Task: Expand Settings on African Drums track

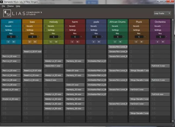Action: [x=110, y=30]
